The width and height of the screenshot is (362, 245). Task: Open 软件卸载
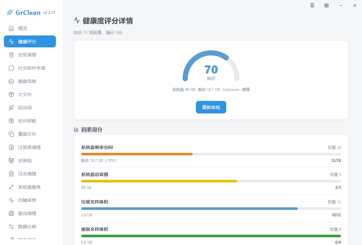coord(30,121)
